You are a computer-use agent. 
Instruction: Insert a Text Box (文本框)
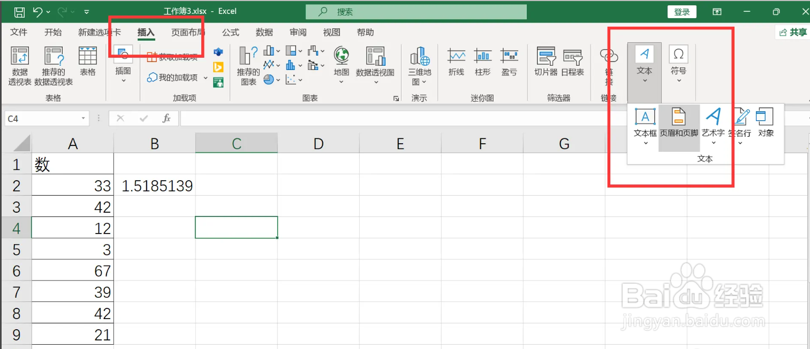tap(645, 127)
